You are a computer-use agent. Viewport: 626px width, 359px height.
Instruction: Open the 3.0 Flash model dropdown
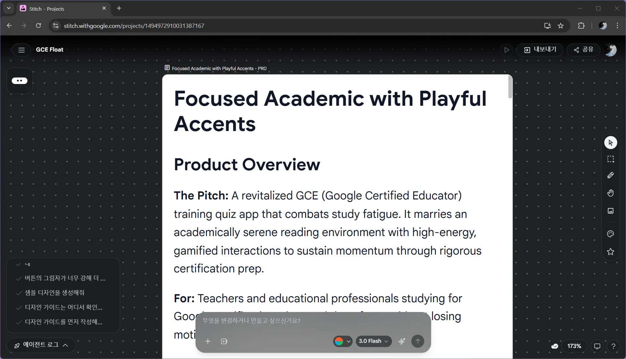coord(374,341)
